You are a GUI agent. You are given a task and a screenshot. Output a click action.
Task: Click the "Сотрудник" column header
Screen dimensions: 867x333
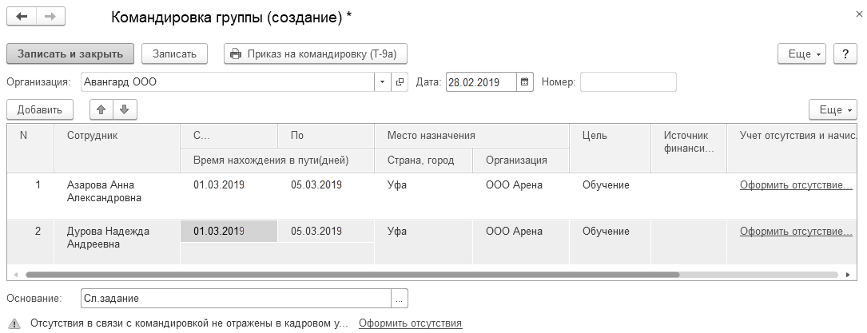point(93,135)
